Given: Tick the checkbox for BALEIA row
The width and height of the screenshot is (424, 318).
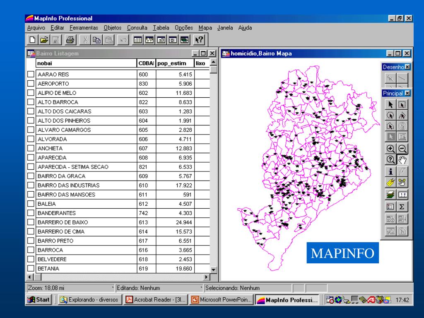Looking at the screenshot, I should pyautogui.click(x=31, y=204).
